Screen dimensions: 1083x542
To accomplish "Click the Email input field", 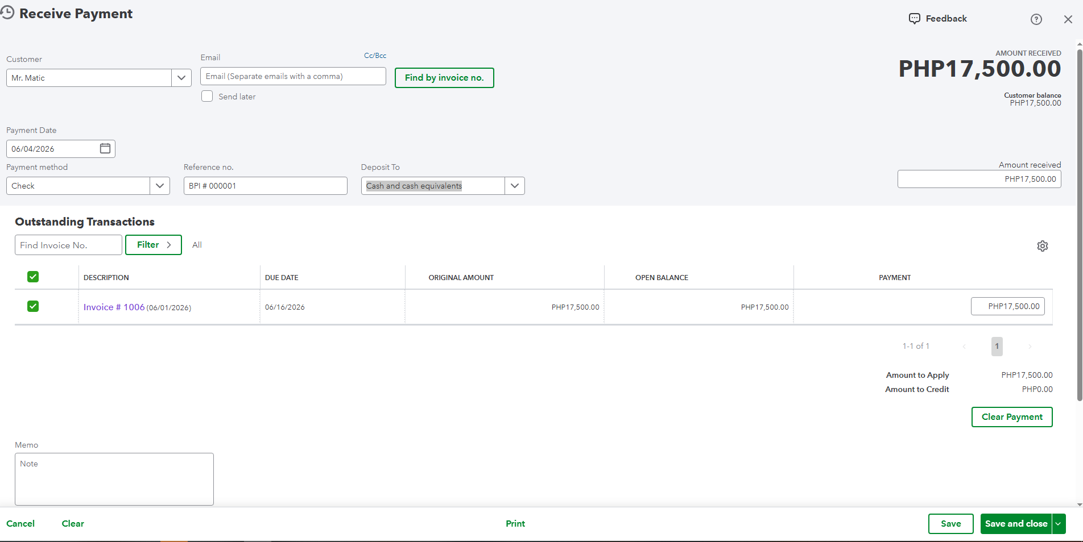I will [x=293, y=76].
